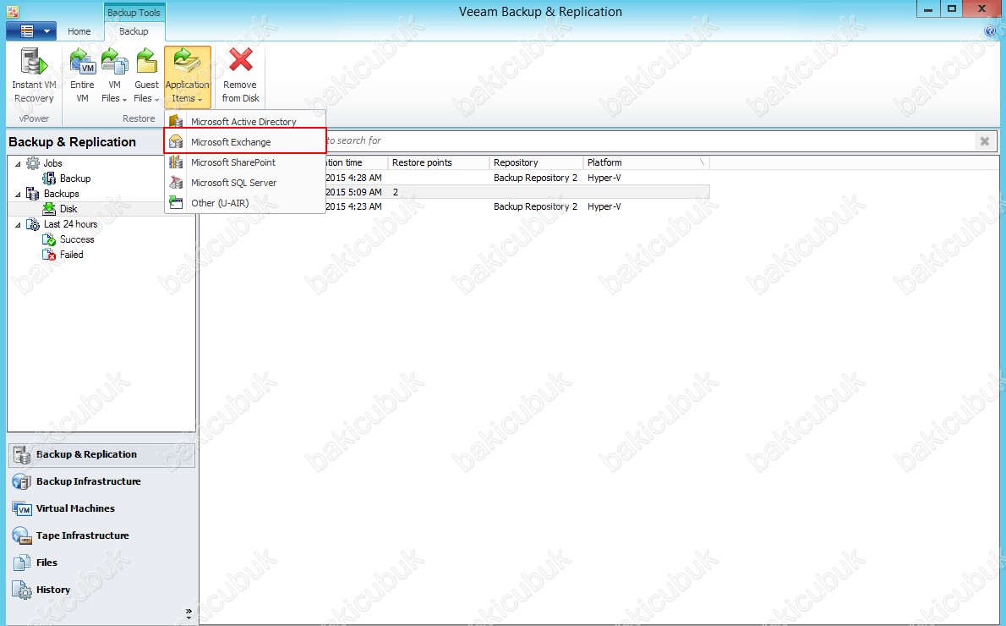Switch to the Home ribbon tab

[79, 31]
